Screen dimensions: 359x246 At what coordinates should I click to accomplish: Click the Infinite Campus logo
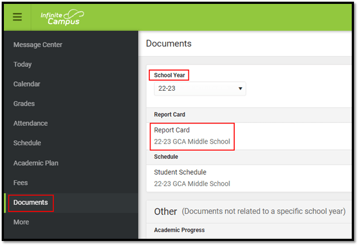pos(62,17)
